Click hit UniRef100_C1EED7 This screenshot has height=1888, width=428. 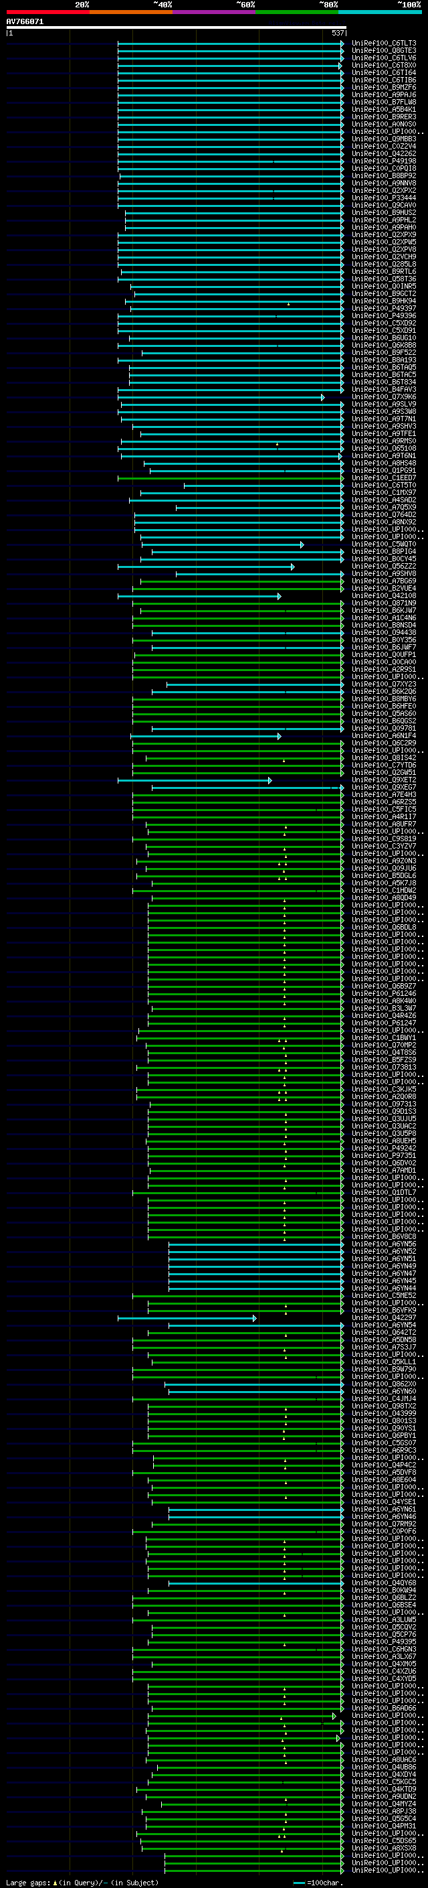coord(384,478)
